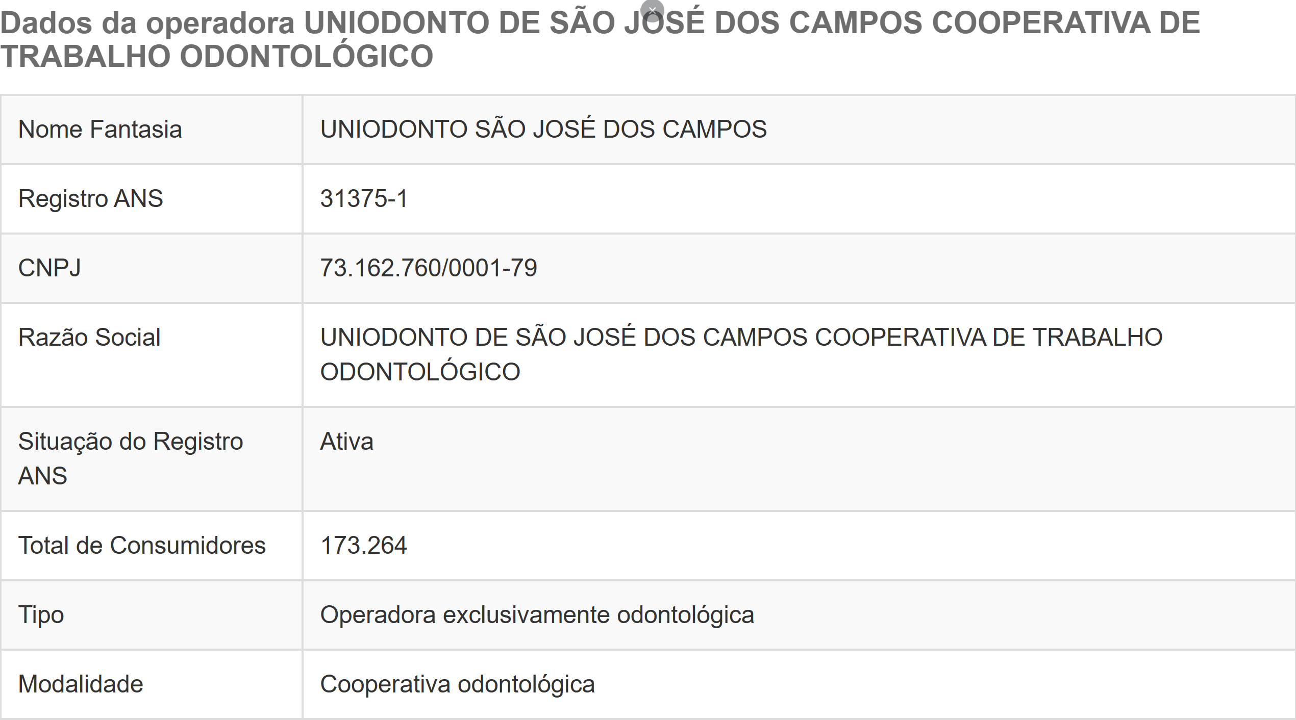Select the 'Total de Consumidores' label
Image resolution: width=1296 pixels, height=720 pixels.
pos(142,545)
